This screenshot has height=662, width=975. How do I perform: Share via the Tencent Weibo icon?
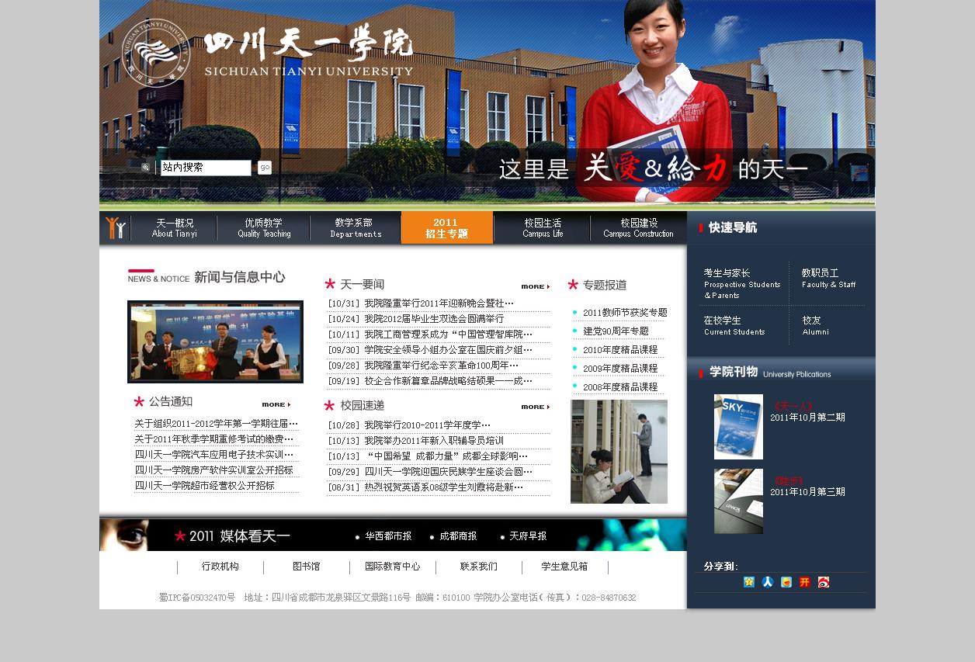pyautogui.click(x=786, y=582)
